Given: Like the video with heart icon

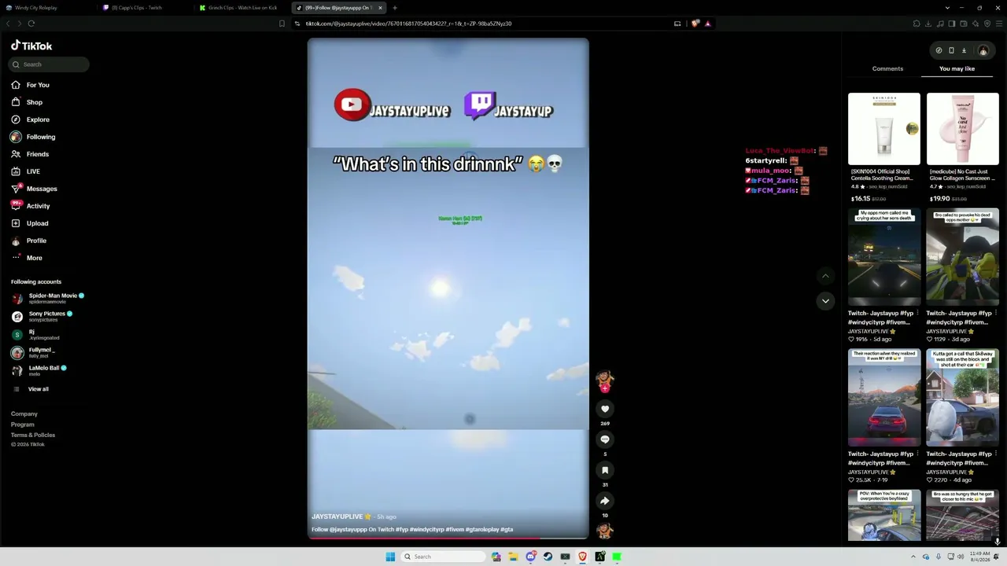Looking at the screenshot, I should click(x=605, y=409).
